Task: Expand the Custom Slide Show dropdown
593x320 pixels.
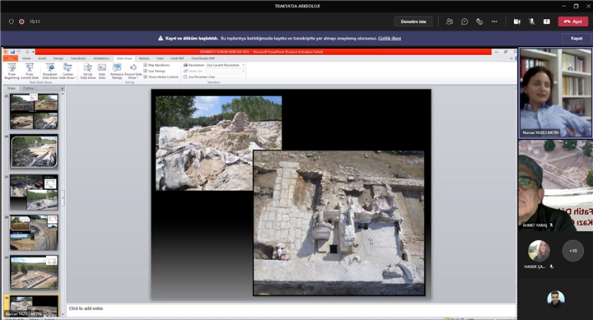Action: [68, 71]
